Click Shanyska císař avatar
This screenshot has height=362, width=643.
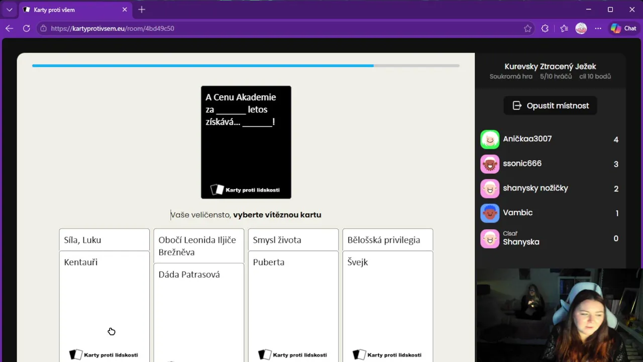coord(490,238)
